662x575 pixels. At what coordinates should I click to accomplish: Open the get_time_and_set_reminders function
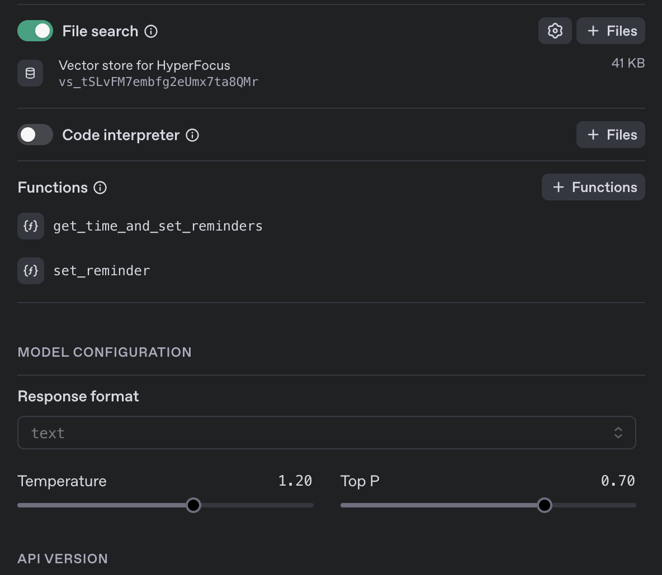(158, 226)
